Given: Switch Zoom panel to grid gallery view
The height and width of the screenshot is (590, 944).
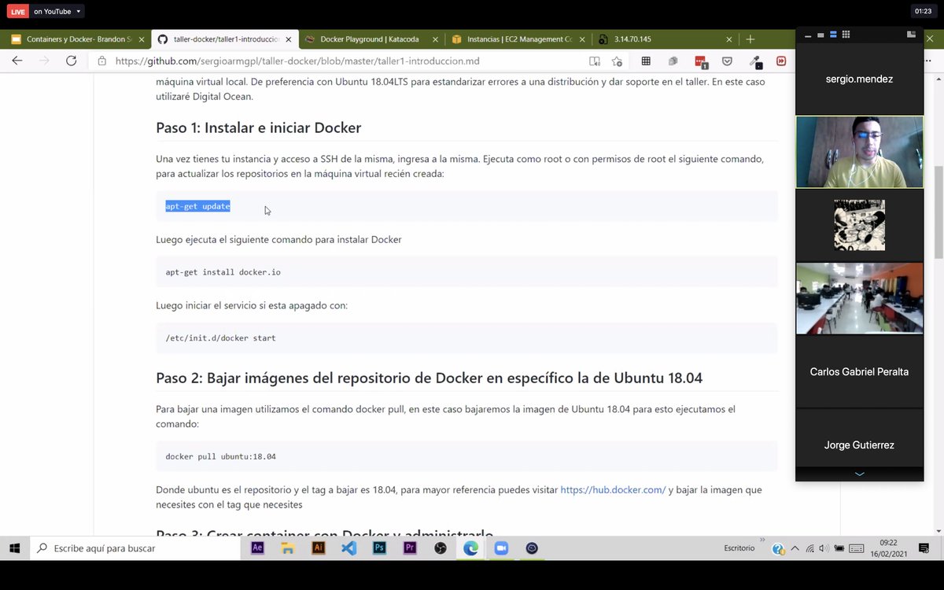Looking at the screenshot, I should [846, 35].
